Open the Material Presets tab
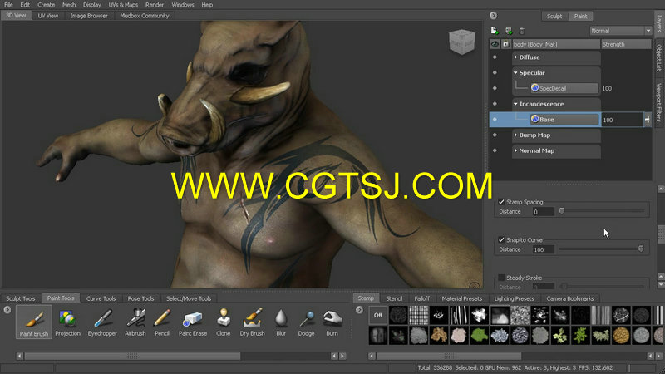This screenshot has height=374, width=665. point(462,298)
